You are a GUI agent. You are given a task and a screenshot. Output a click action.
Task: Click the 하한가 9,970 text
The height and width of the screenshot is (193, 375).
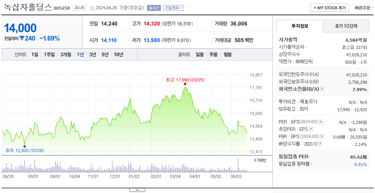click(176, 40)
